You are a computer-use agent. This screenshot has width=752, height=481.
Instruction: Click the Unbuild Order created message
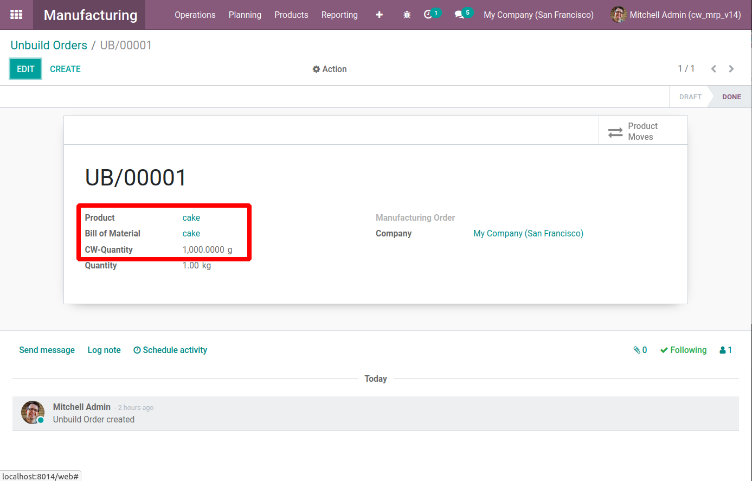pyautogui.click(x=94, y=420)
